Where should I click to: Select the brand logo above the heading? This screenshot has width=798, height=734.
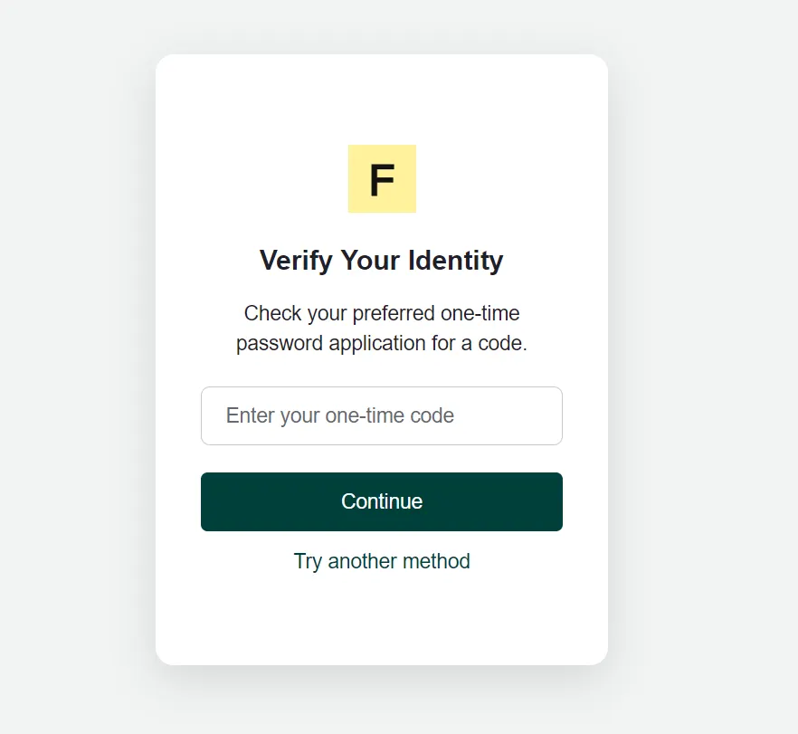tap(382, 178)
